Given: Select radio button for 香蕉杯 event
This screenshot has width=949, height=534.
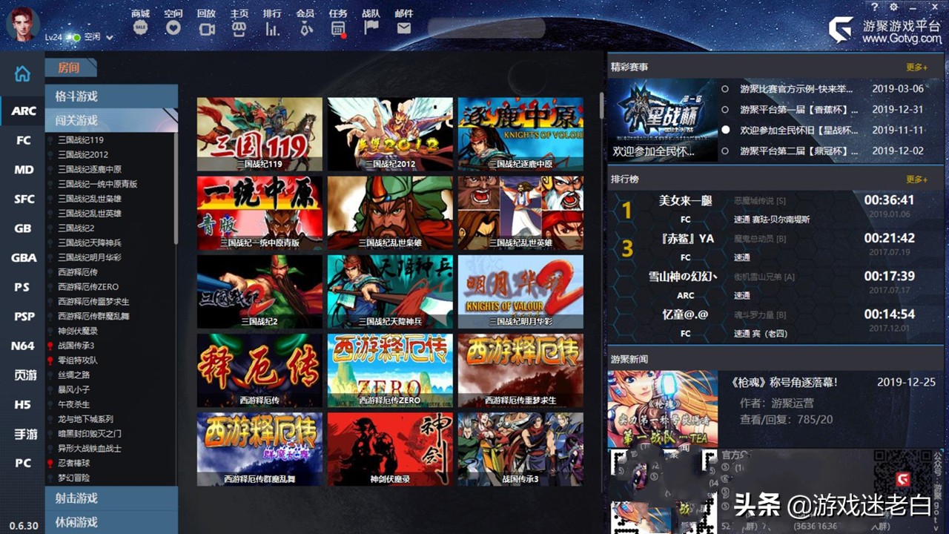Looking at the screenshot, I should (x=725, y=110).
